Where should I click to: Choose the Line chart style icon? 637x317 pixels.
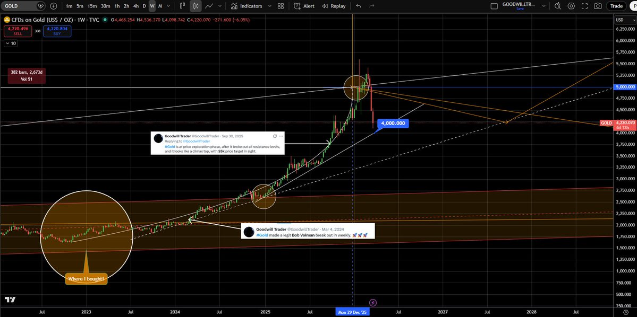(209, 6)
